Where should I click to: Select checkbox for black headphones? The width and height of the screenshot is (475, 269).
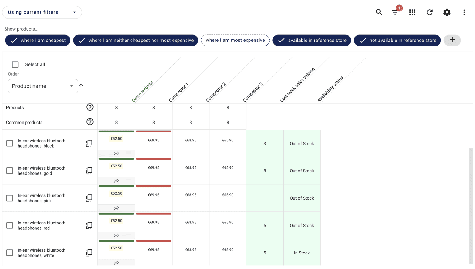click(10, 143)
